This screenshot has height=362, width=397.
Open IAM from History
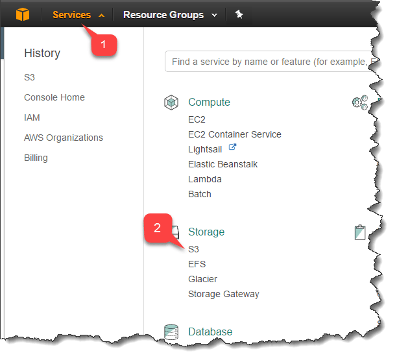(x=32, y=117)
